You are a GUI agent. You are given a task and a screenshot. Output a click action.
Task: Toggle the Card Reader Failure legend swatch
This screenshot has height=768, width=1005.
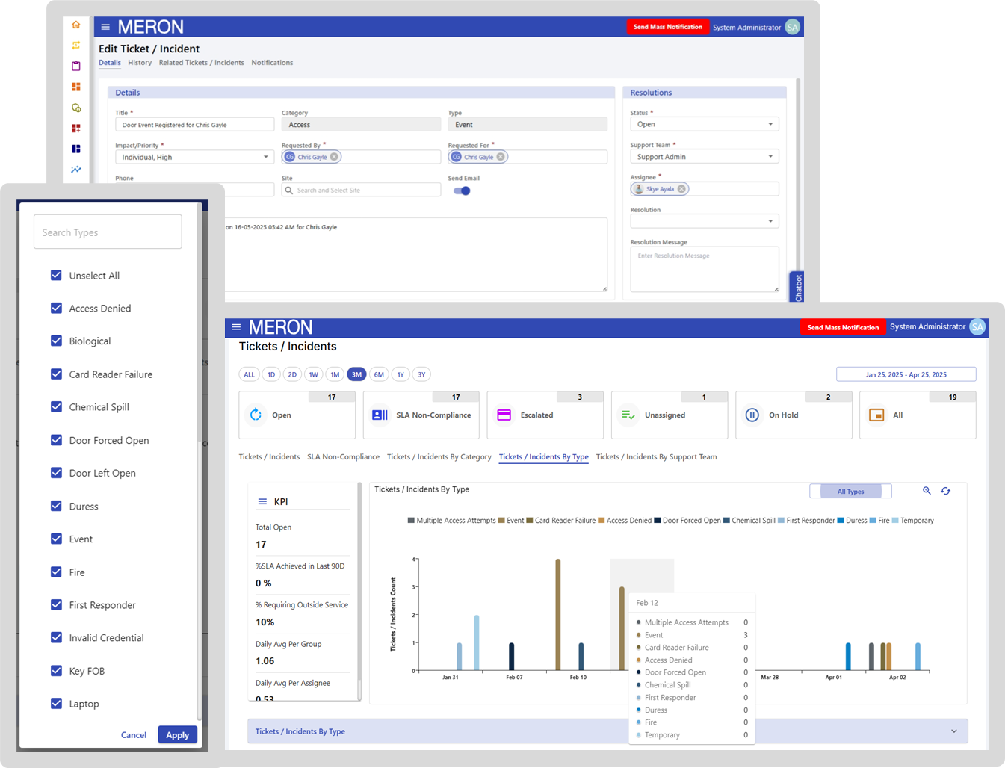pyautogui.click(x=529, y=521)
